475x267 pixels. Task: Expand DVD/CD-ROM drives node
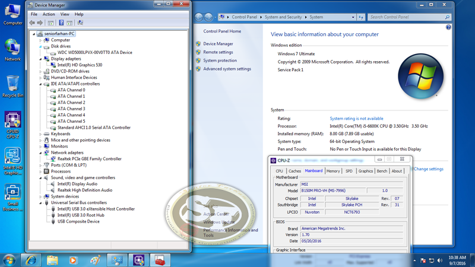click(x=40, y=71)
